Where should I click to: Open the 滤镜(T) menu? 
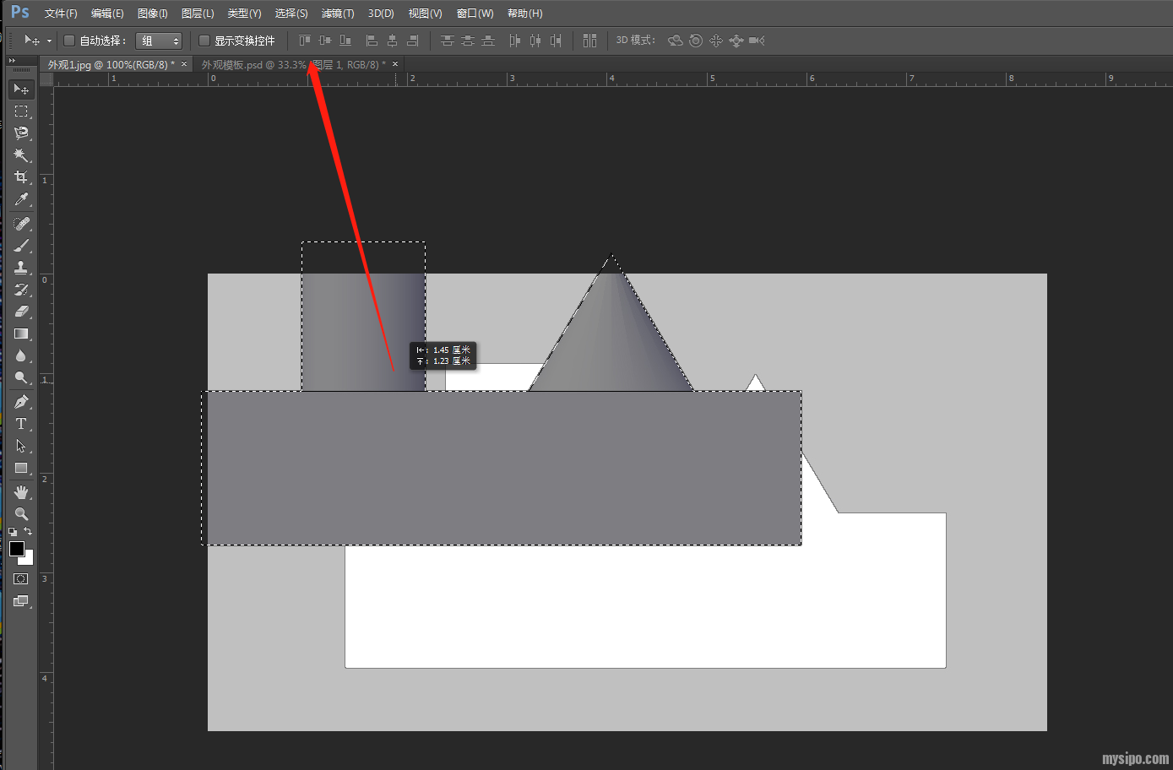337,14
